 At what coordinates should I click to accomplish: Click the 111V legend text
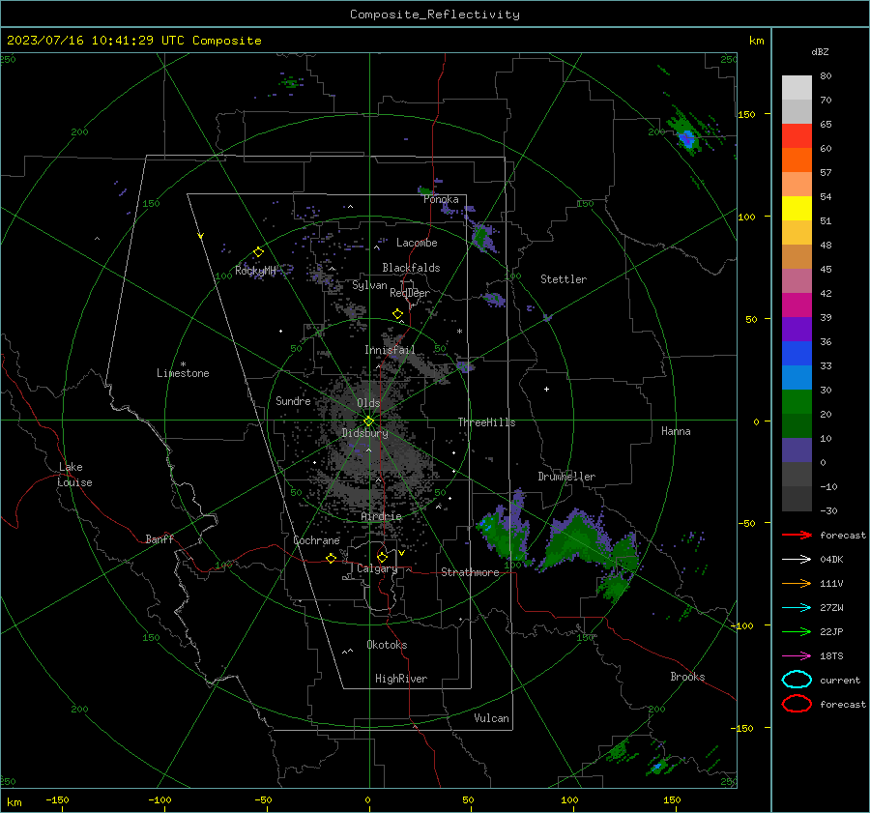click(831, 583)
